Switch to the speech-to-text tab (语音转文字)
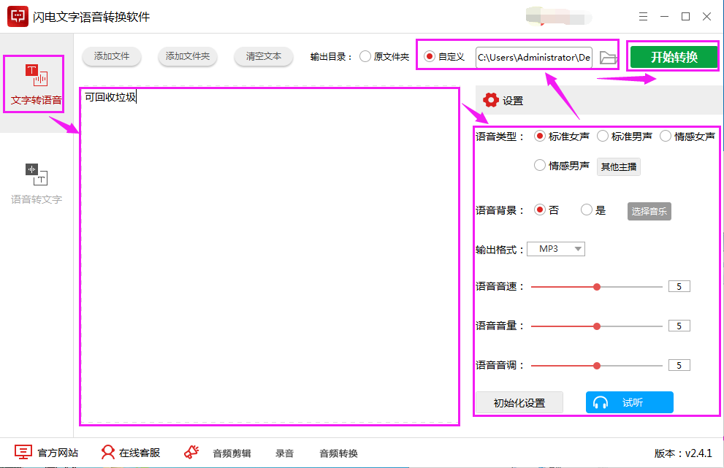 click(36, 184)
